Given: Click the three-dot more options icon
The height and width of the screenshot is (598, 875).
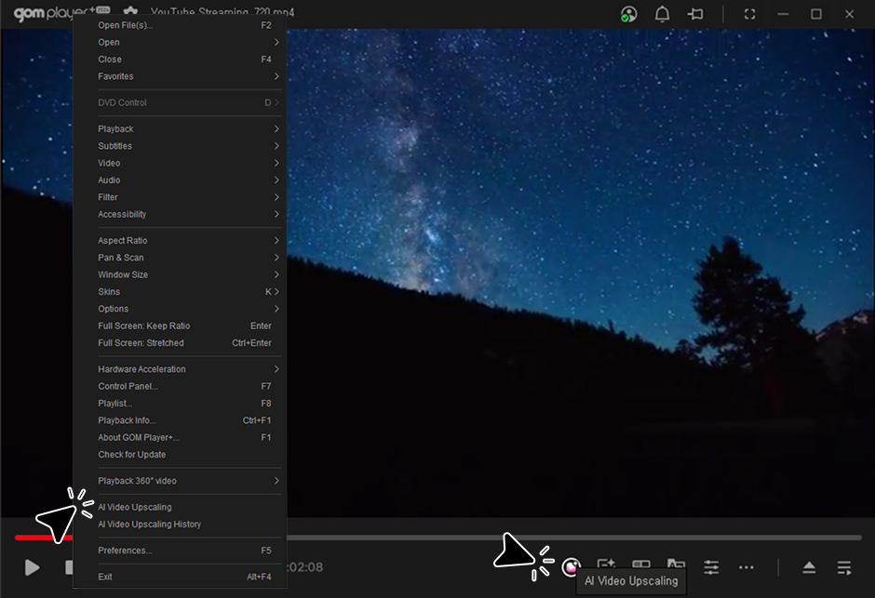Looking at the screenshot, I should 747,566.
